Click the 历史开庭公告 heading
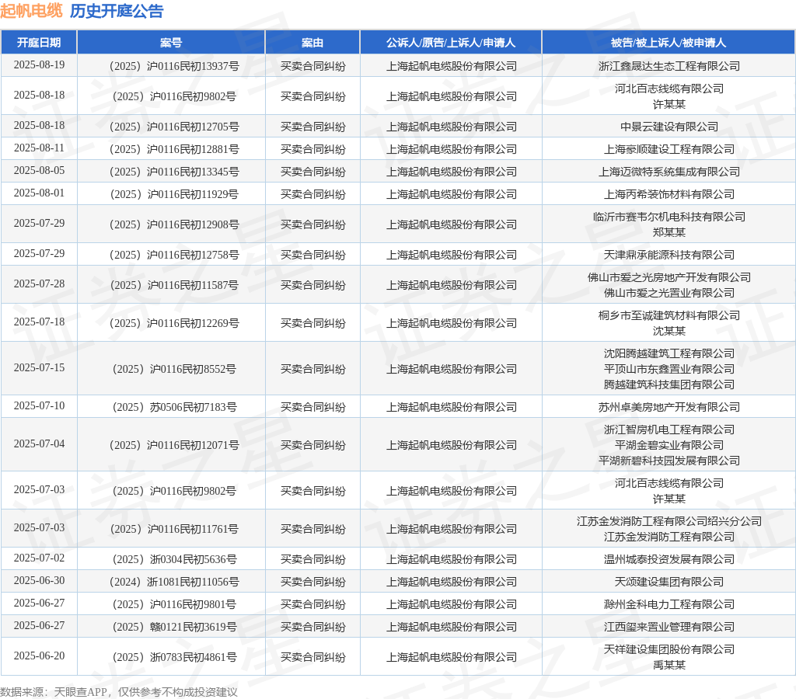The width and height of the screenshot is (796, 699). tap(117, 11)
